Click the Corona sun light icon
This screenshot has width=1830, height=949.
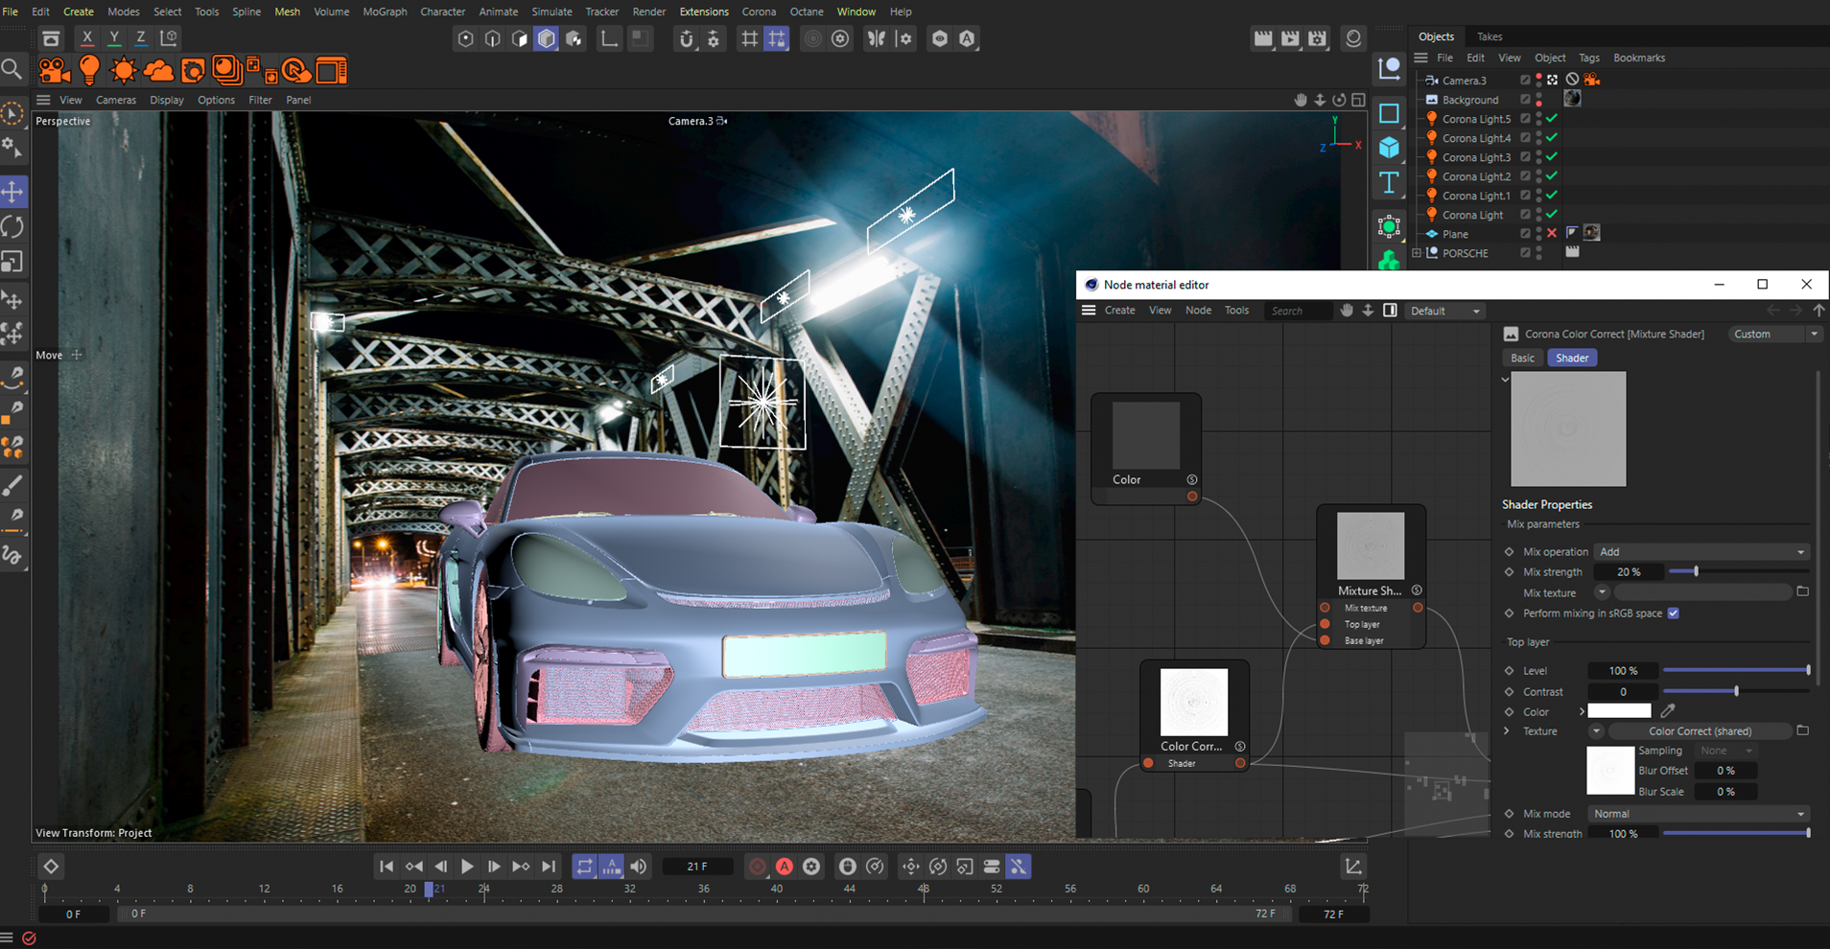[x=124, y=71]
